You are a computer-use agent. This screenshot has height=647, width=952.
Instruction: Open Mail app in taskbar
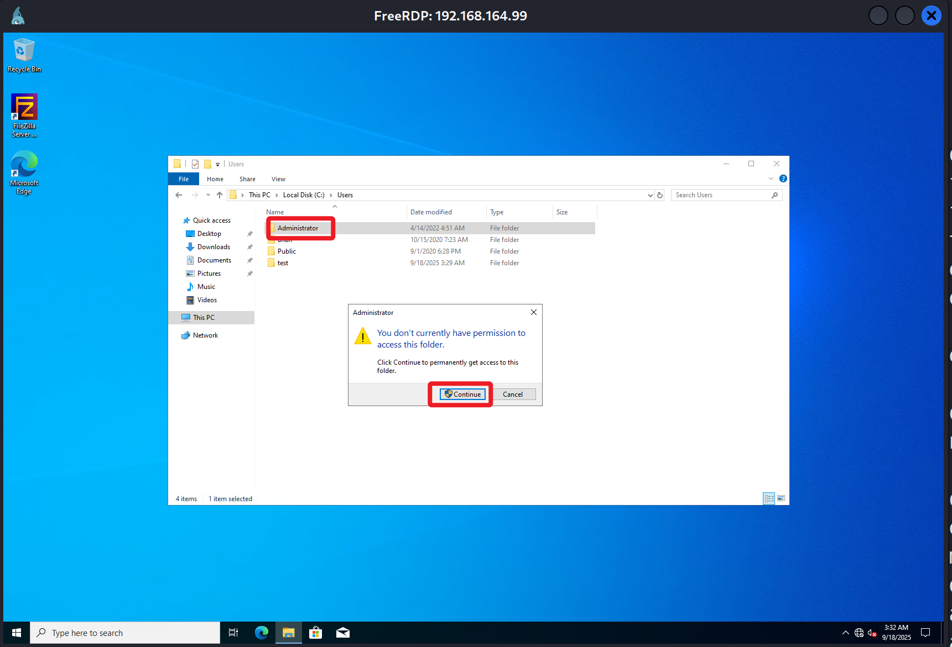[343, 633]
